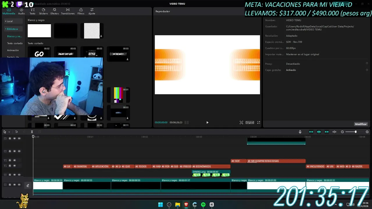Collapse the Biblioteca section
The image size is (372, 209).
13,29
